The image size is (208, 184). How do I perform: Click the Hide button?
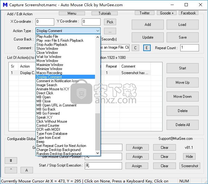[189, 157]
